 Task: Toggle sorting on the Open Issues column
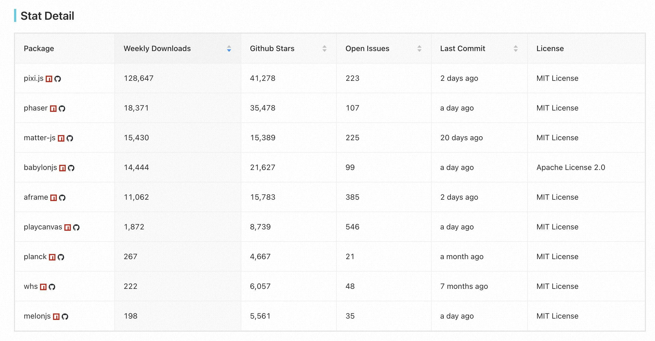(x=419, y=49)
